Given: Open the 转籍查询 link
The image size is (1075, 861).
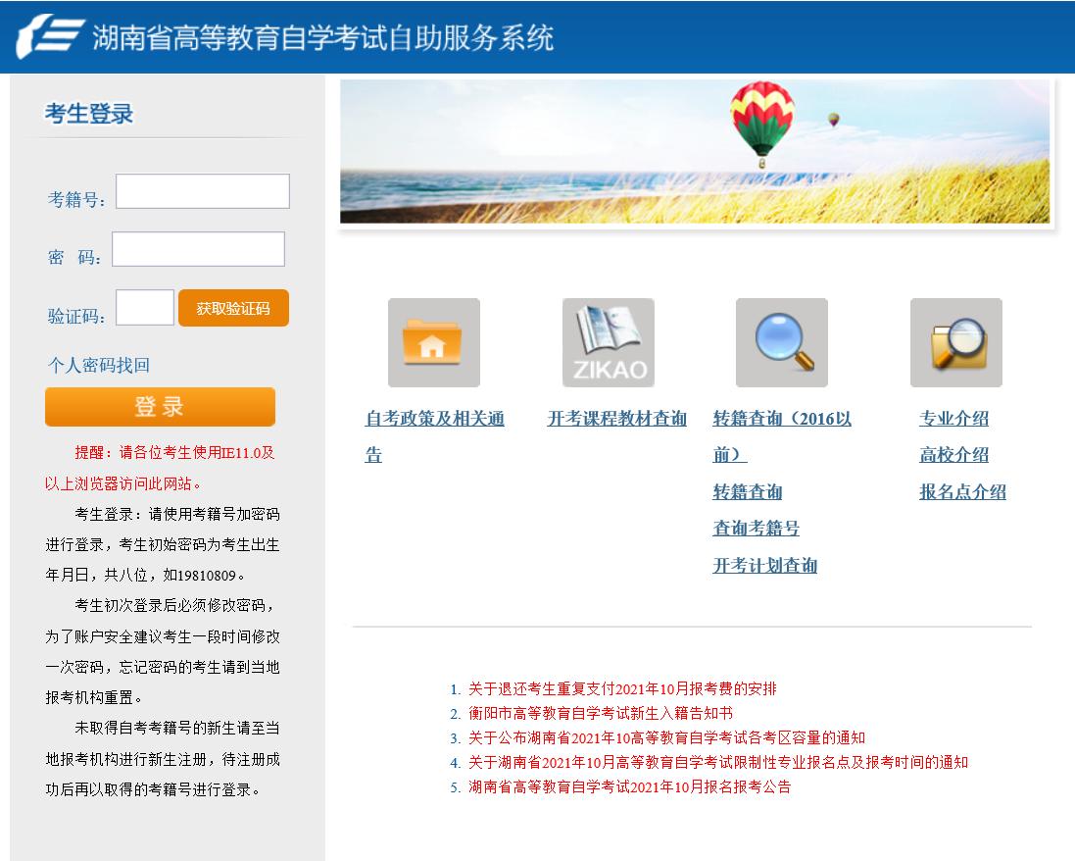Looking at the screenshot, I should click(x=747, y=491).
